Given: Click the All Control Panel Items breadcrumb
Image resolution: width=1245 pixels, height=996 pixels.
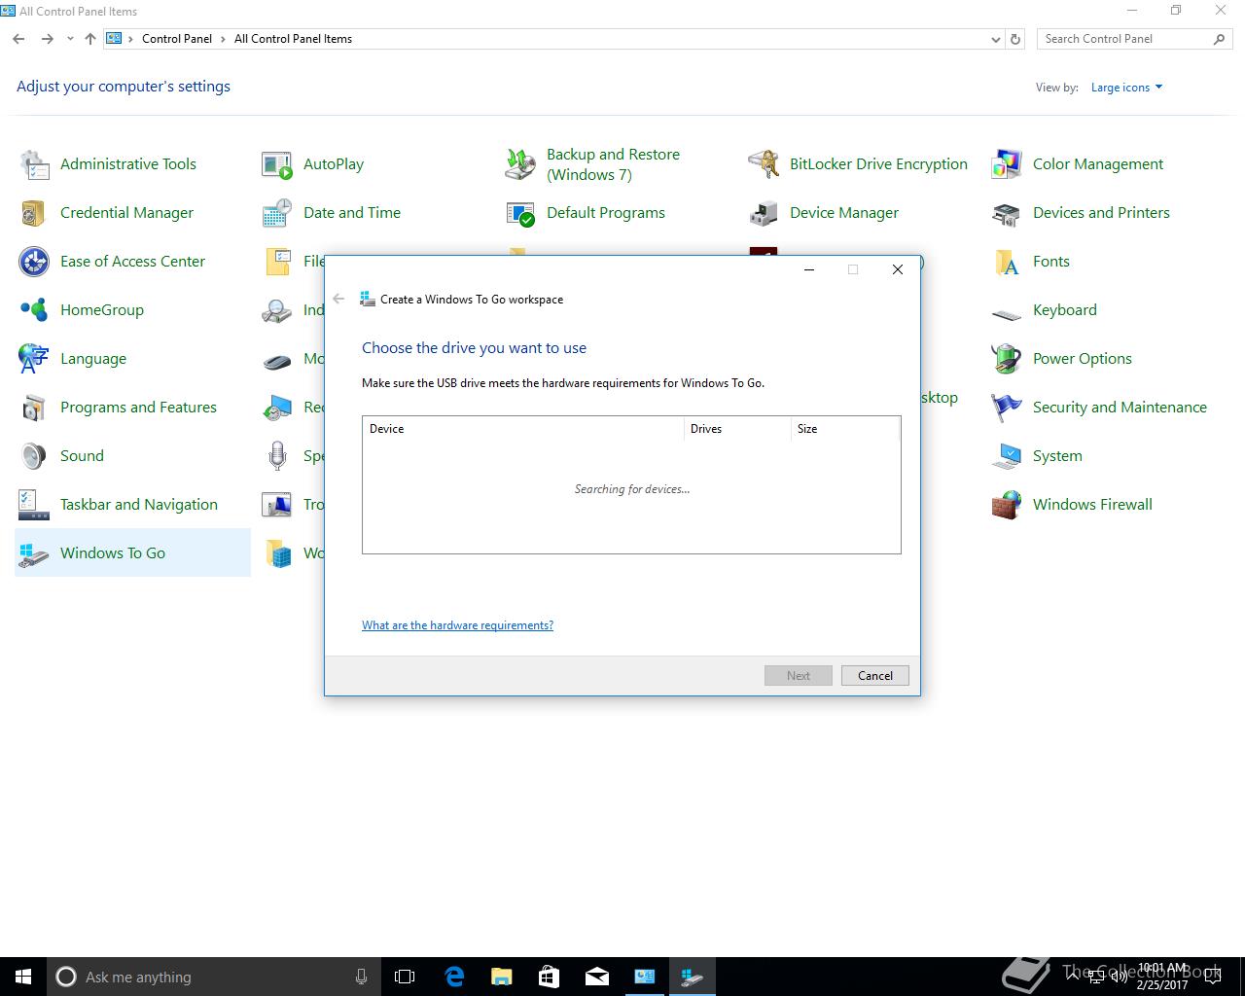Looking at the screenshot, I should point(293,39).
